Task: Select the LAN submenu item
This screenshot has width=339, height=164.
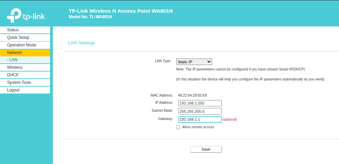Action: 25,60
